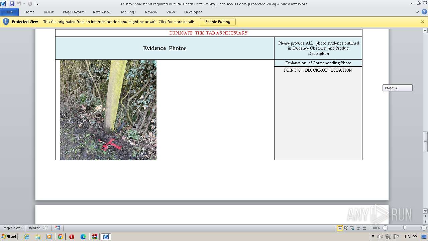
Task: Click the macro recording status bar icon
Action: 57,228
